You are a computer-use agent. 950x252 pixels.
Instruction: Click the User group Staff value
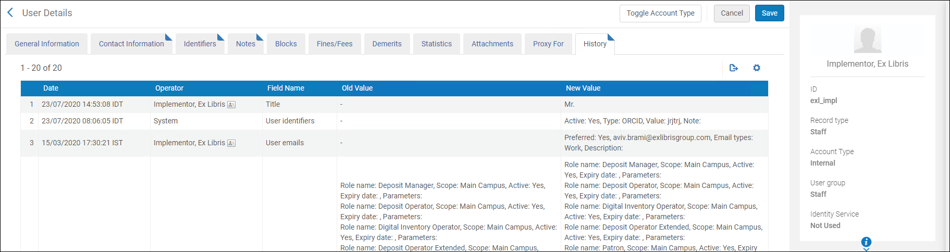pos(818,194)
